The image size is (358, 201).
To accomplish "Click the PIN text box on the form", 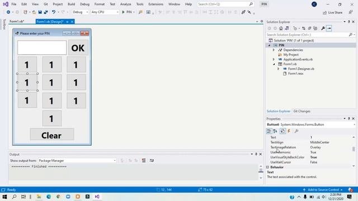I will coord(42,47).
